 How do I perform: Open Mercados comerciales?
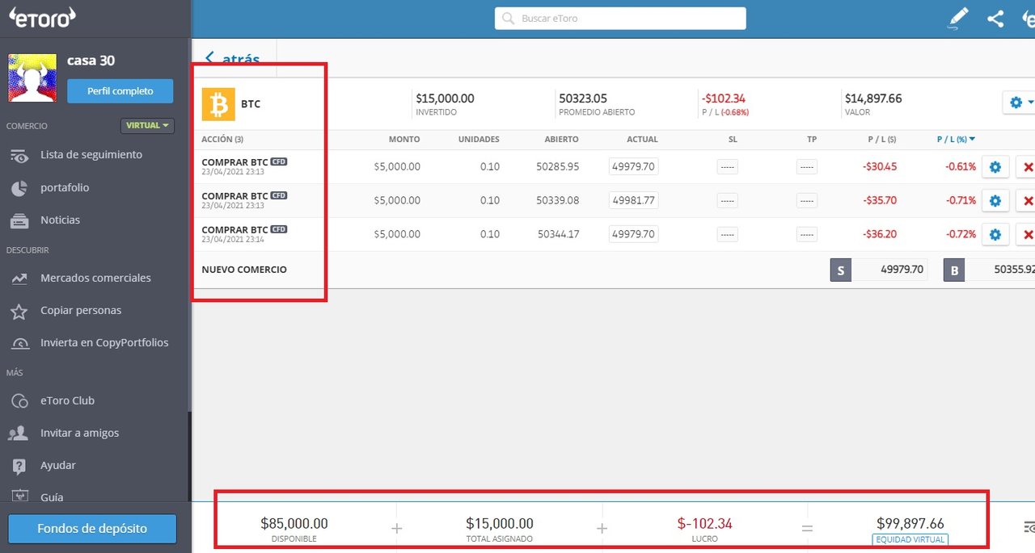click(x=95, y=278)
